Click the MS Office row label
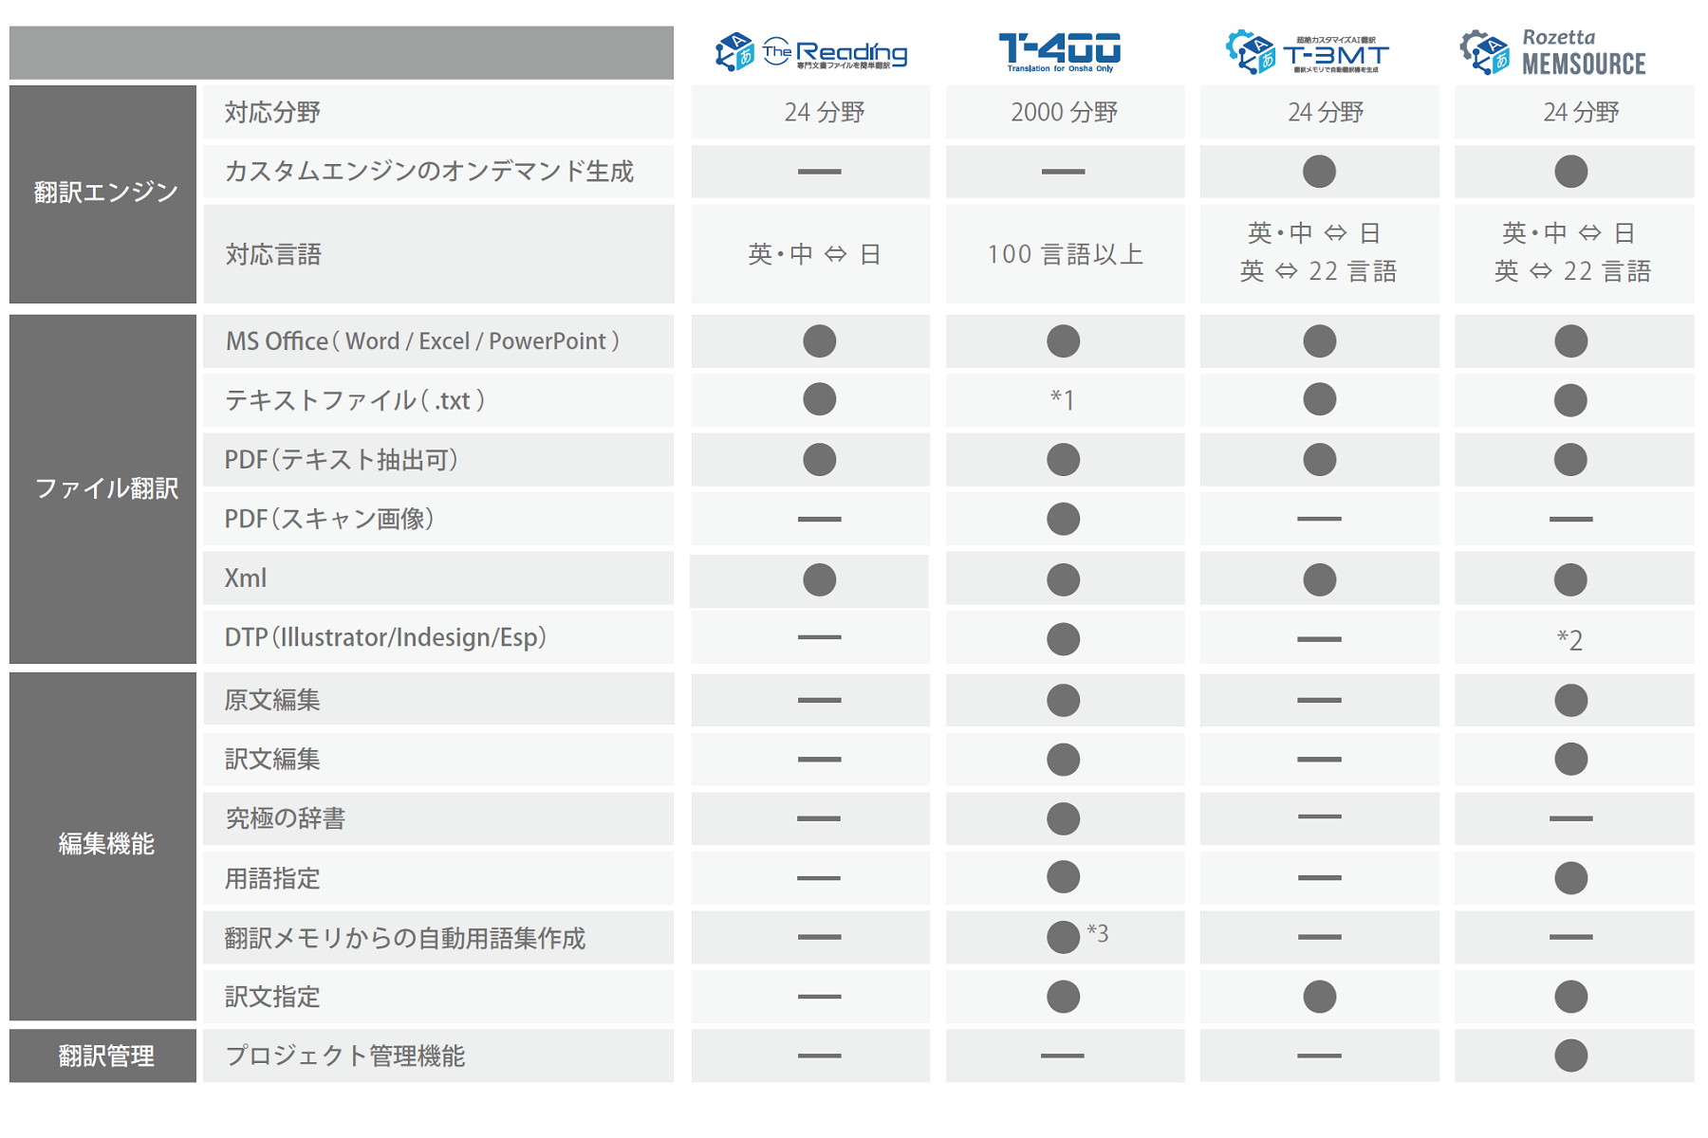1708x1138 pixels. [422, 341]
